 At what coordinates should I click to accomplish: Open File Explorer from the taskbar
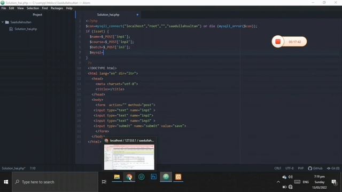pyautogui.click(x=116, y=177)
